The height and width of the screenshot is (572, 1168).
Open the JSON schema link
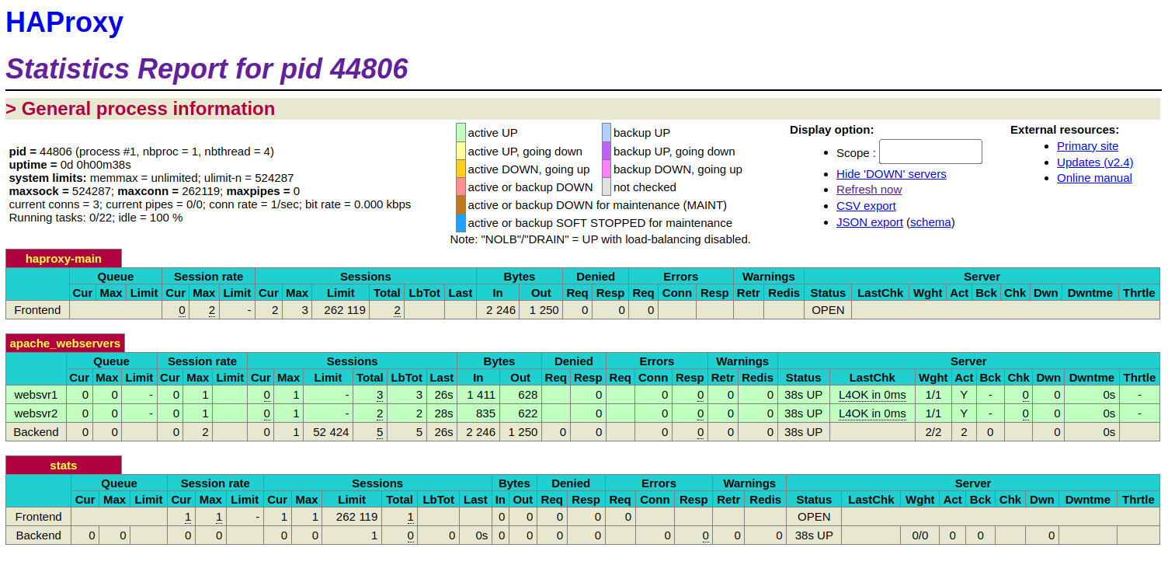930,222
